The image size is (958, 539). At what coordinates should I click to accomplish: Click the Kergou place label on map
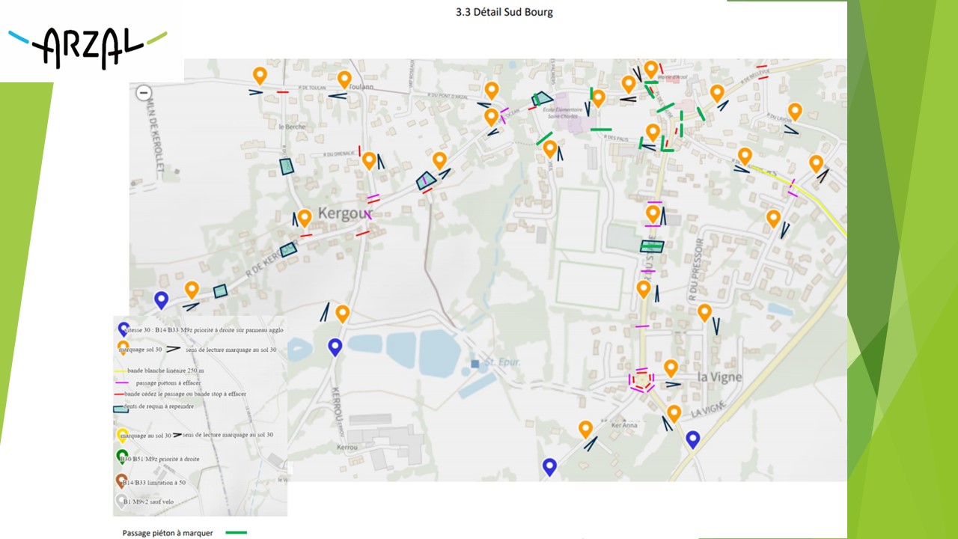344,213
